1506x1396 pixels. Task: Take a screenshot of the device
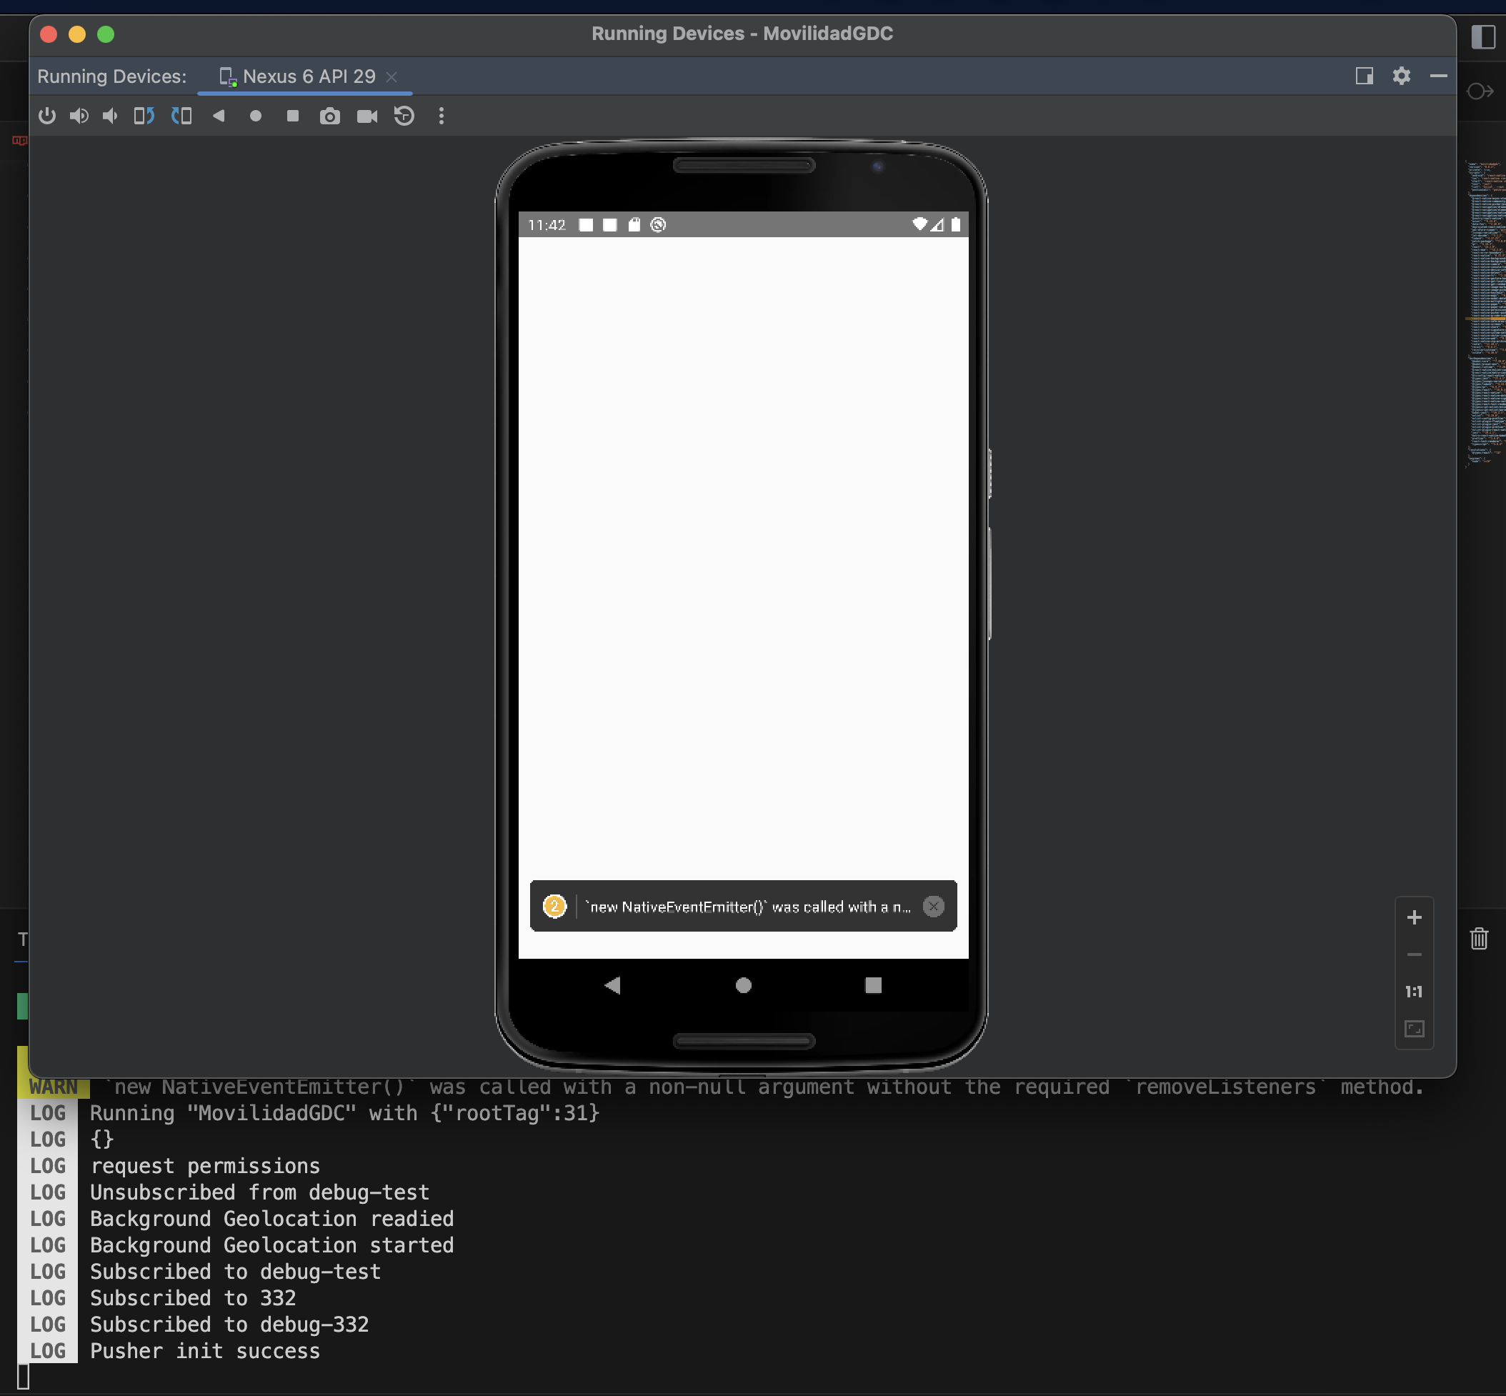click(329, 116)
